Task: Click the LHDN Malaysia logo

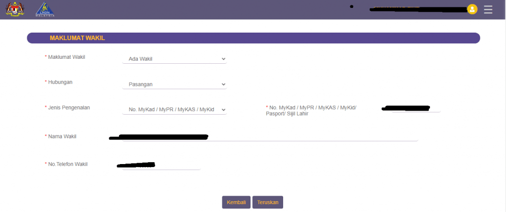Action: [45, 9]
